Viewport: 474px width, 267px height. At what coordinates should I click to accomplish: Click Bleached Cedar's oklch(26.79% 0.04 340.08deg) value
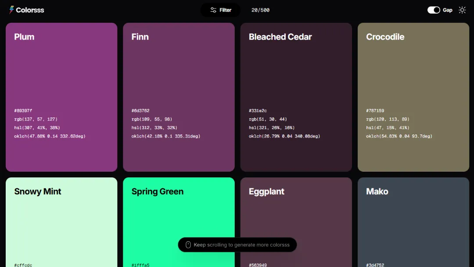click(284, 136)
